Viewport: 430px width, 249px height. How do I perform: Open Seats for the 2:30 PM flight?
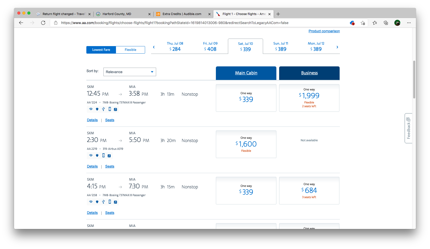click(110, 167)
